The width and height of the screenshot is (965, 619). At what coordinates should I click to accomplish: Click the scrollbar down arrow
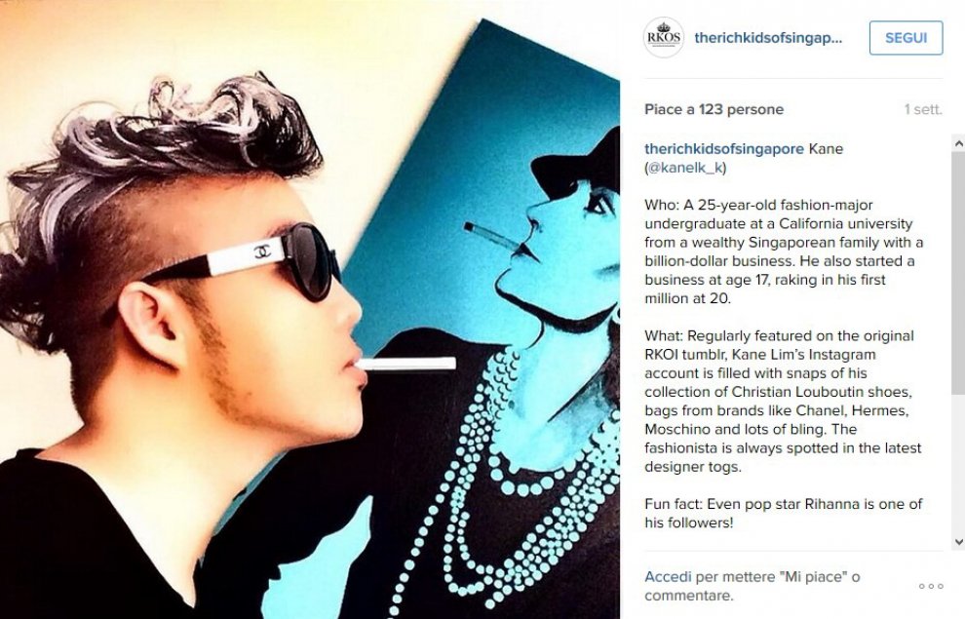(958, 542)
